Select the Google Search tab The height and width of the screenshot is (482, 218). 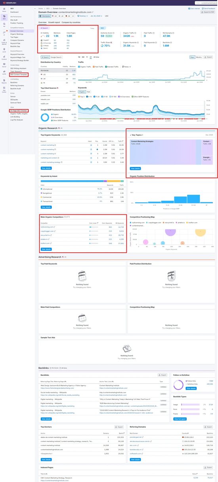[x=56, y=57]
